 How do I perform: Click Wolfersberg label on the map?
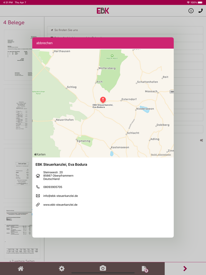(107, 68)
